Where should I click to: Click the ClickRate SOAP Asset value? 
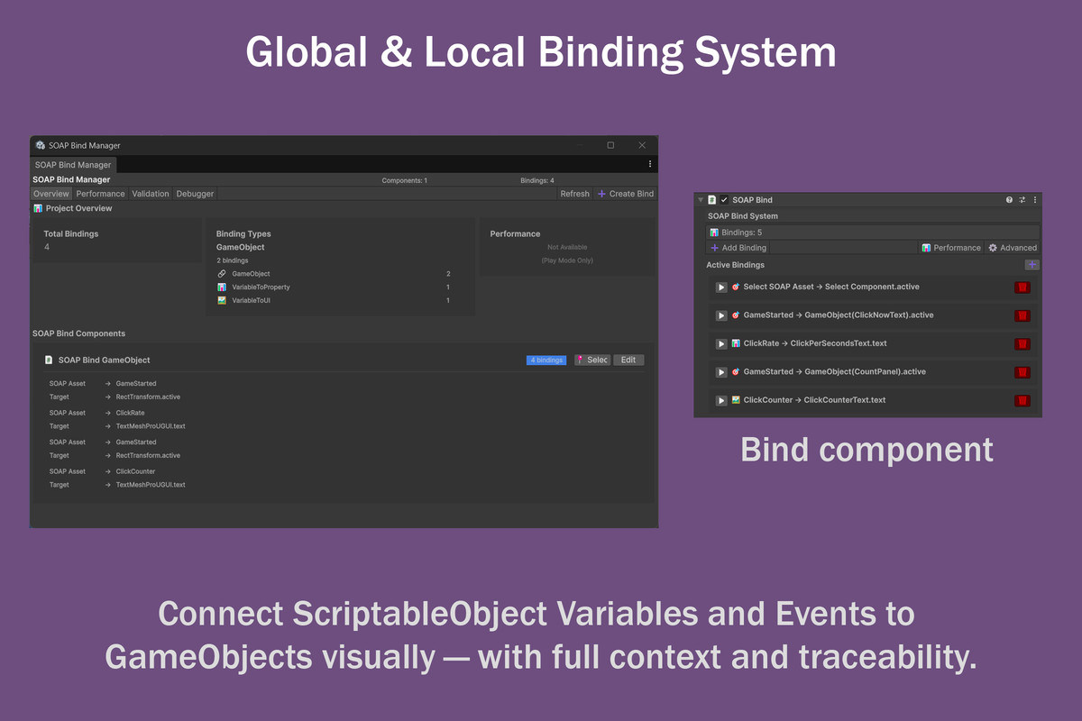(x=130, y=413)
